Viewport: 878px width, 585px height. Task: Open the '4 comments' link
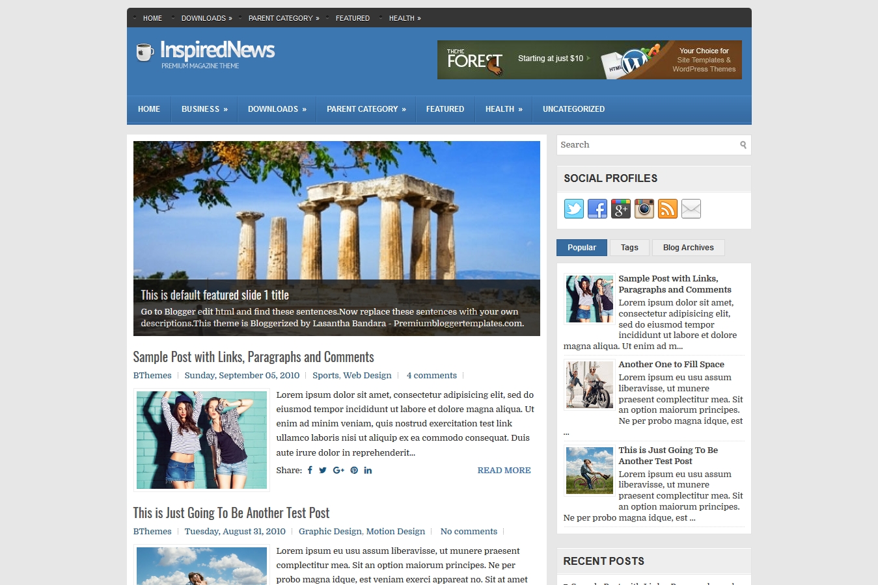click(432, 375)
